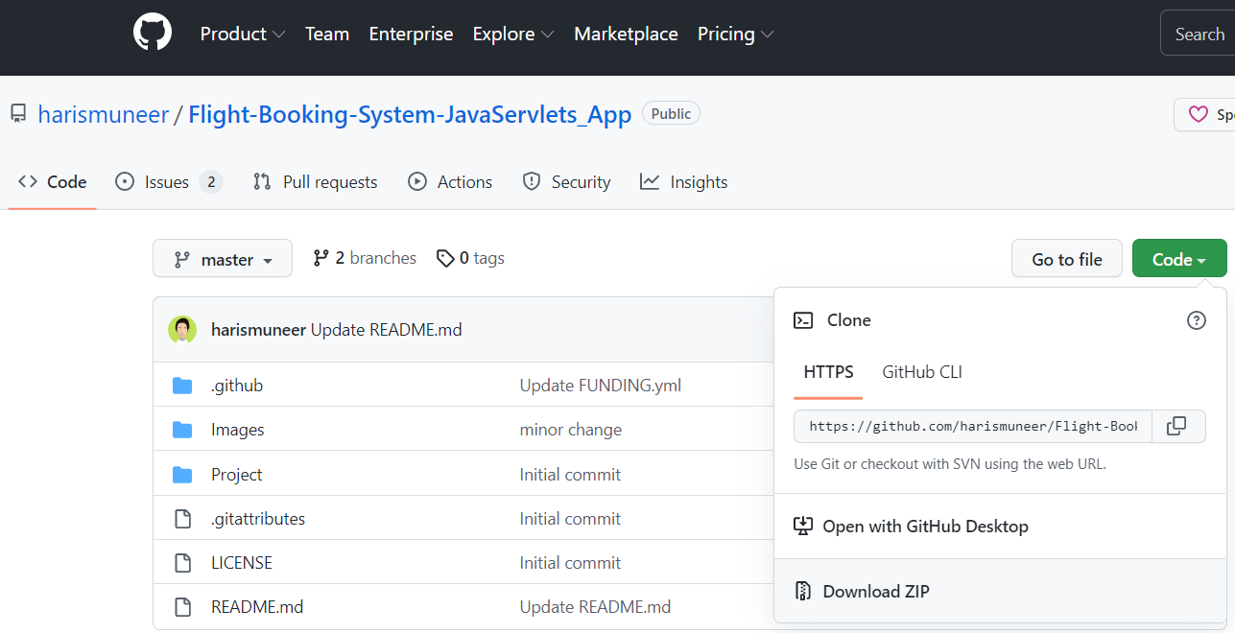Click the Search box in header
The height and width of the screenshot is (633, 1235).
coord(1198,35)
